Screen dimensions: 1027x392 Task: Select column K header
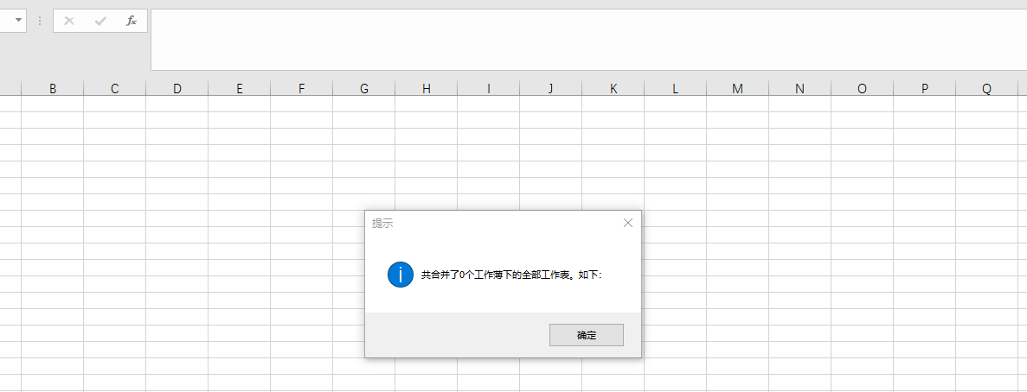click(613, 88)
